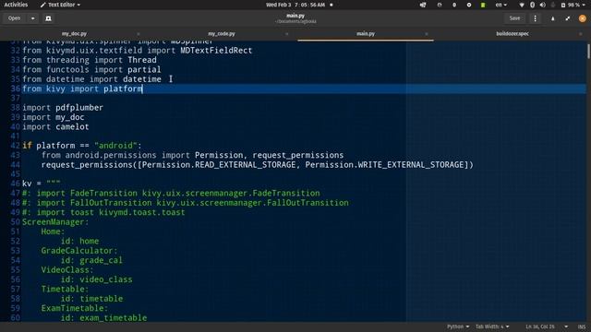Screen dimensions: 591x332
Task: Click GradeCalculator: on line 53
Action: pyautogui.click(x=79, y=251)
